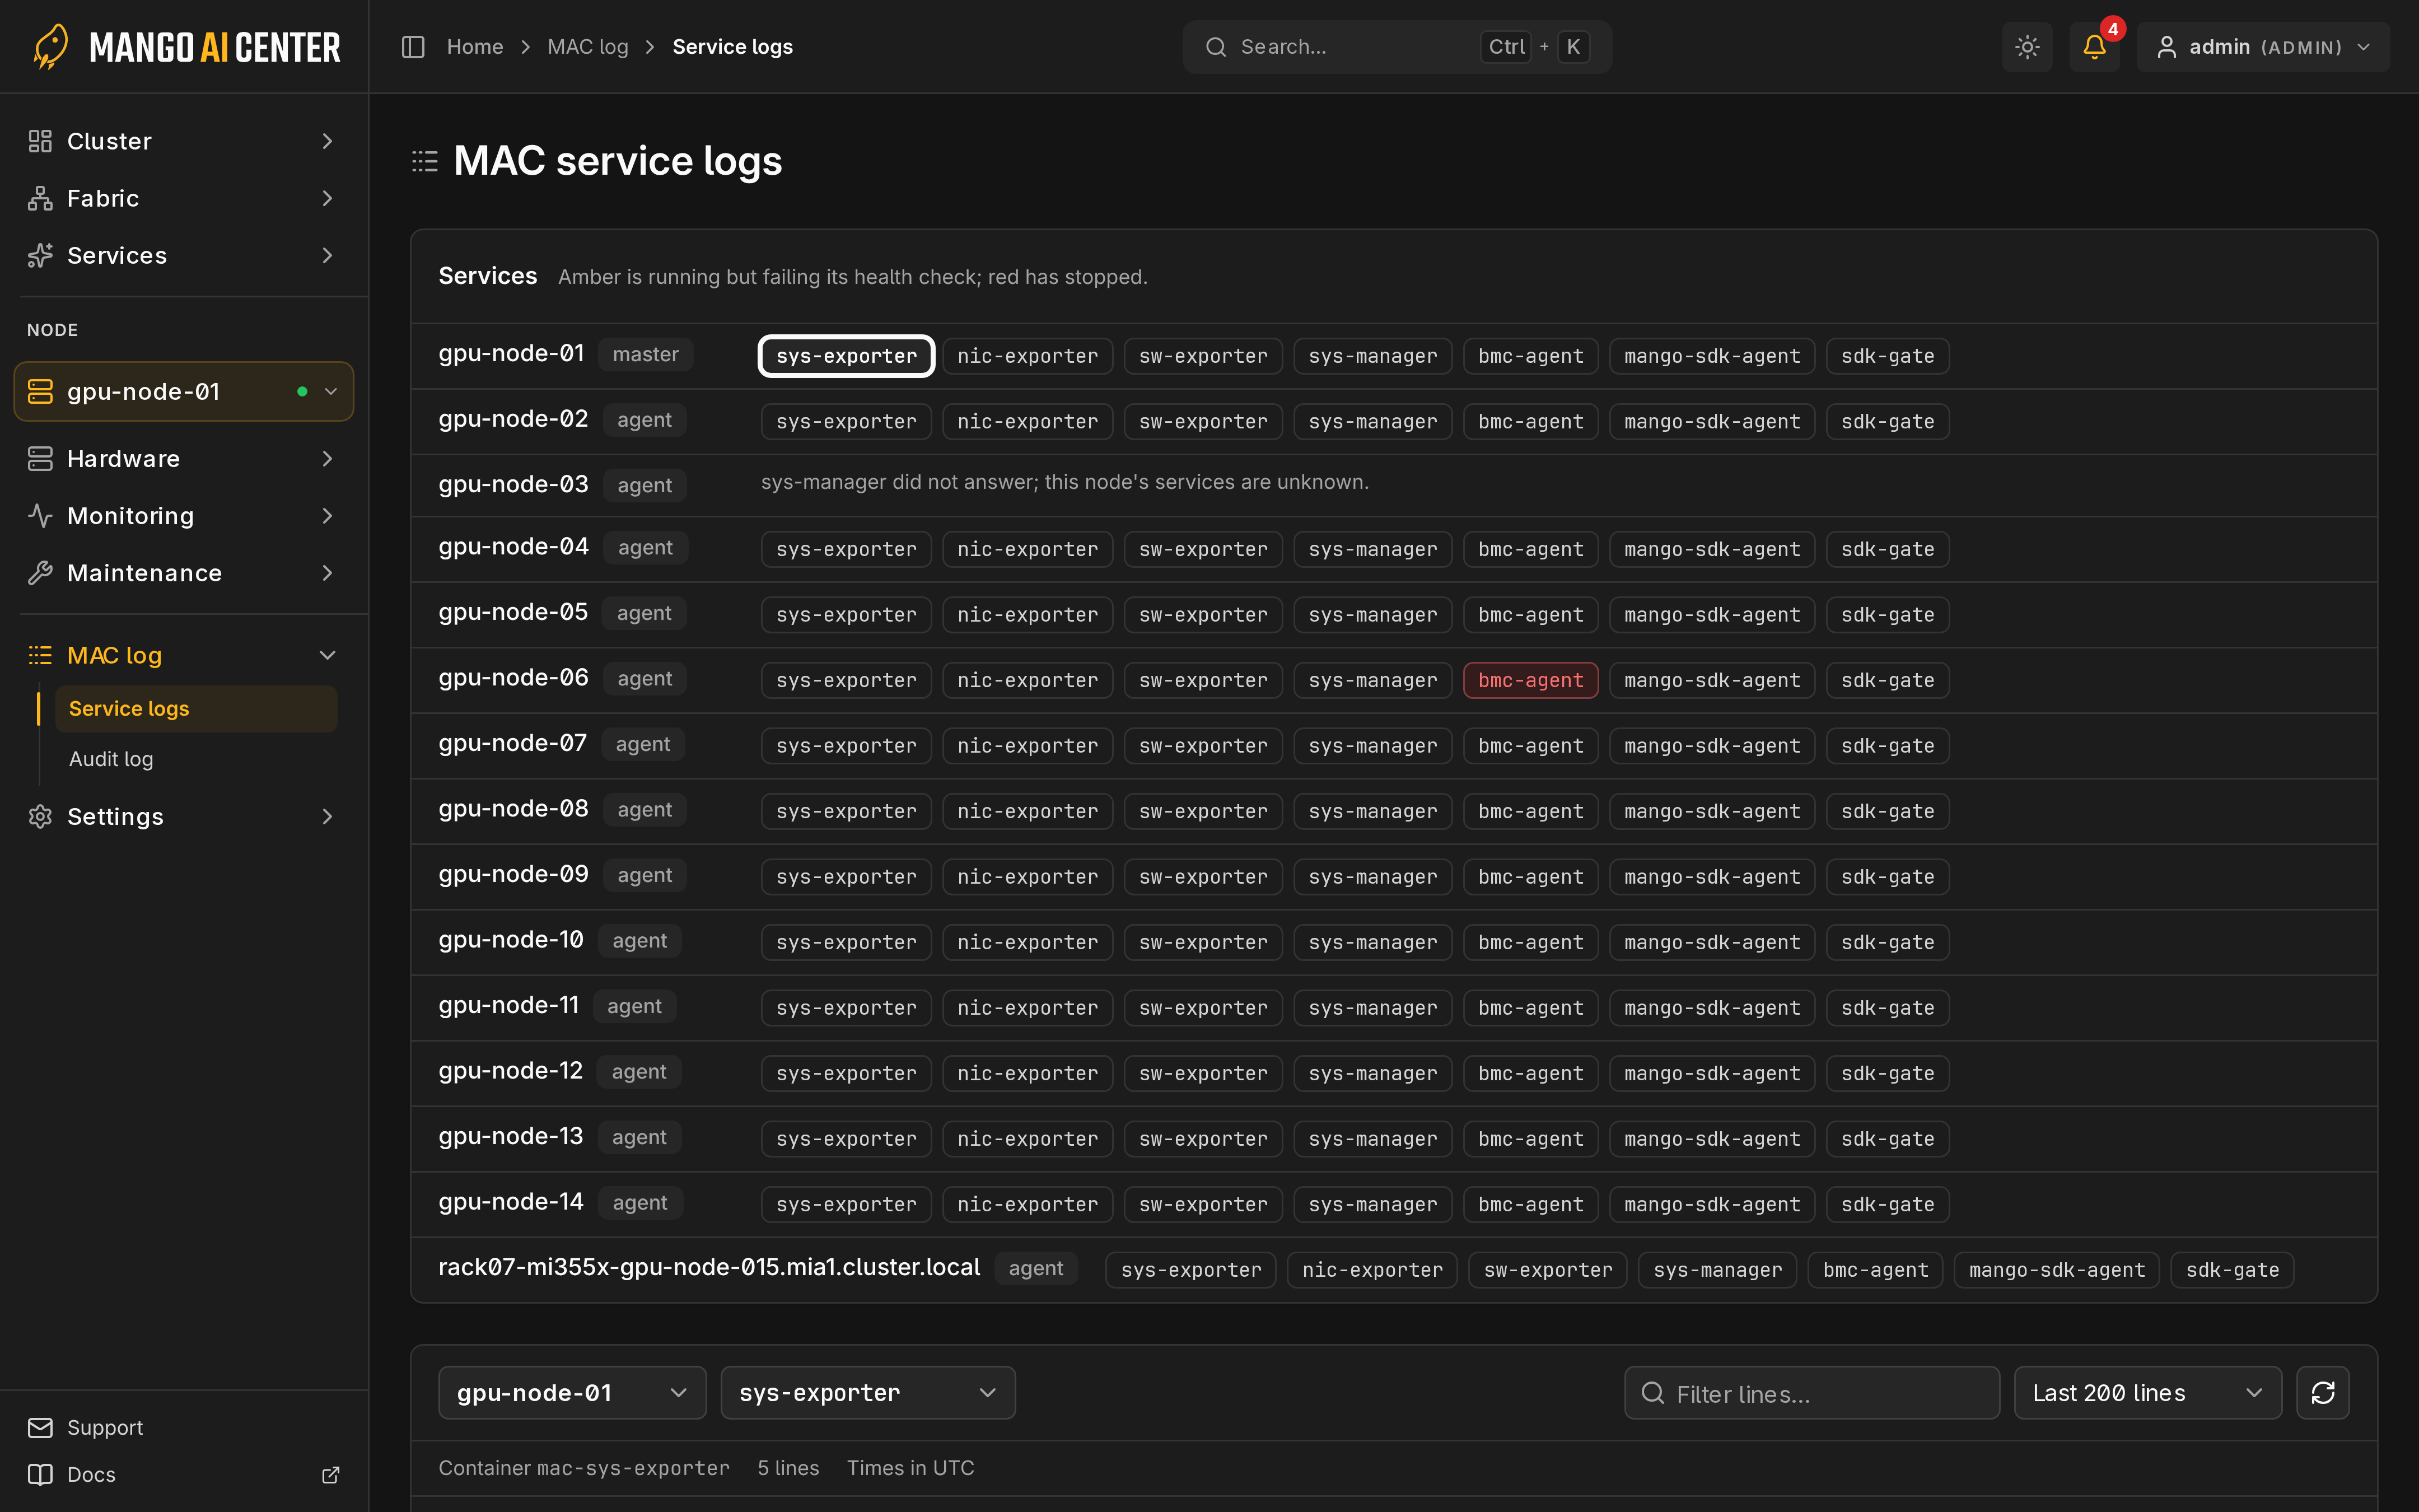Click the Support envelope icon
2419x1512 pixels.
tap(40, 1427)
